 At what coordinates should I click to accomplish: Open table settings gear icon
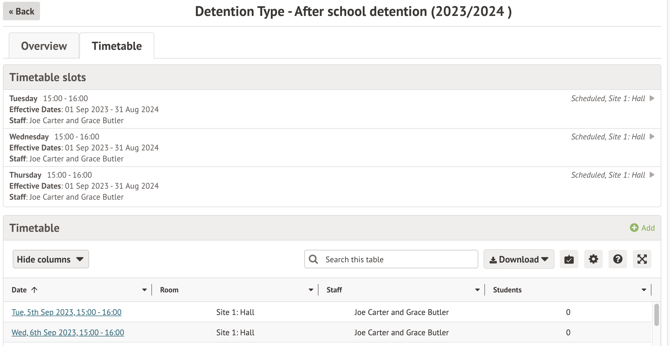coord(593,259)
